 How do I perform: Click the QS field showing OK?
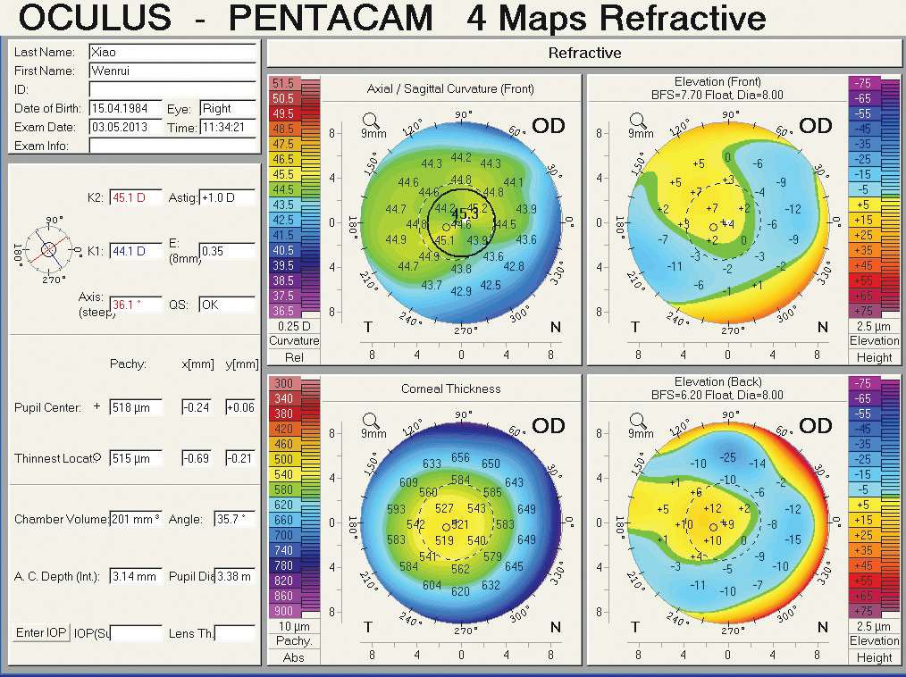[x=227, y=305]
